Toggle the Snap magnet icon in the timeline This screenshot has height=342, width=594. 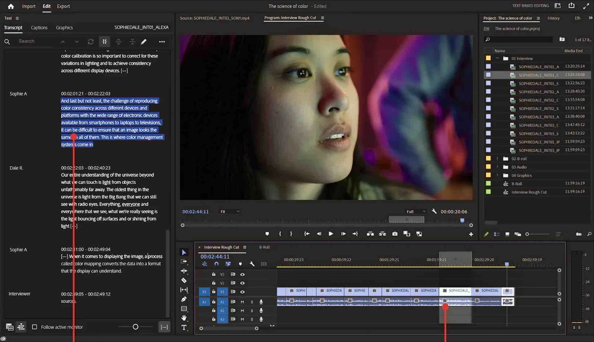[x=216, y=264]
